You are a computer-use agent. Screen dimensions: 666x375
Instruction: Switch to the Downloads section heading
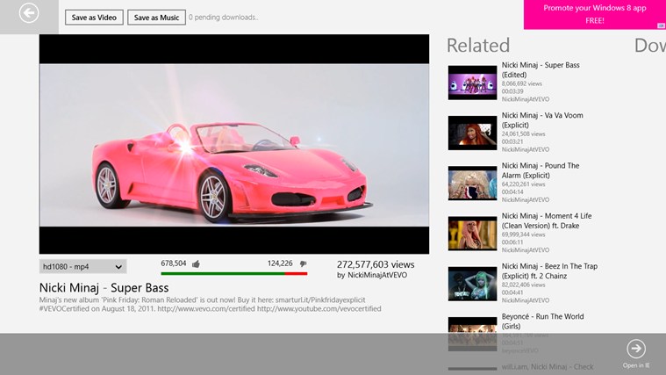tap(649, 46)
